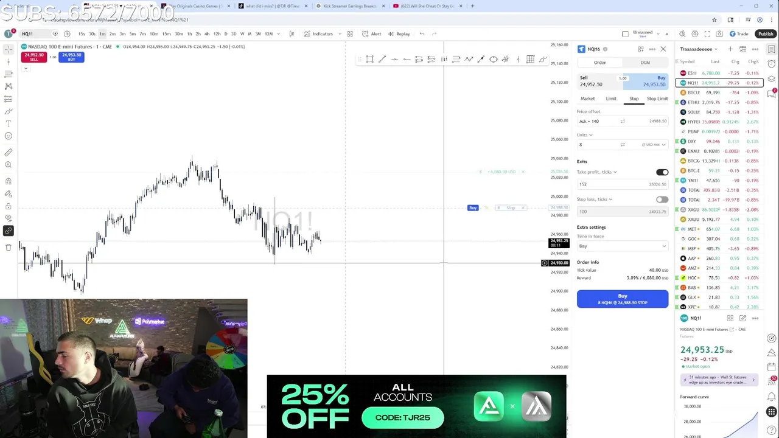
Task: Swap units calculation arrows icon
Action: tap(623, 145)
